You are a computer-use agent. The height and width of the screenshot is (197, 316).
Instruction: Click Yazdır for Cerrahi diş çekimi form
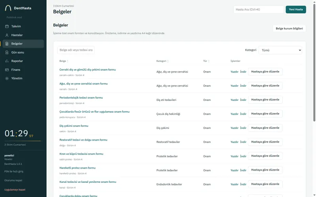coord(234,72)
